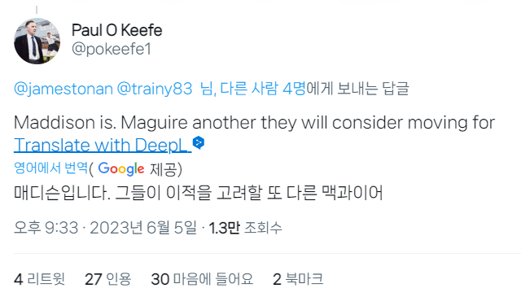
Task: Click the 영어에서 번역 translation label
Action: point(50,168)
